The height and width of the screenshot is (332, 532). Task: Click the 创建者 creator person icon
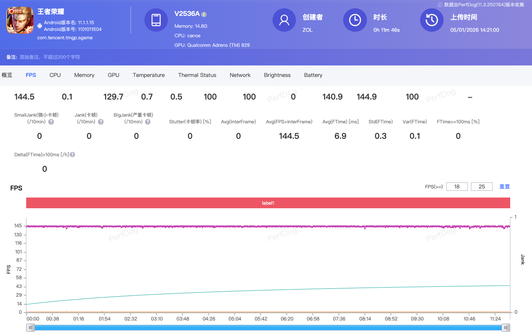(284, 20)
